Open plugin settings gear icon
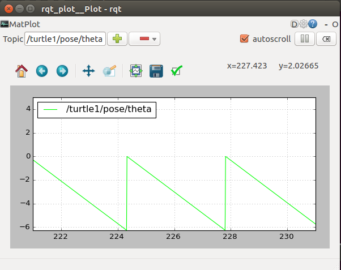Screen dimensions: 341x270 point(304,24)
